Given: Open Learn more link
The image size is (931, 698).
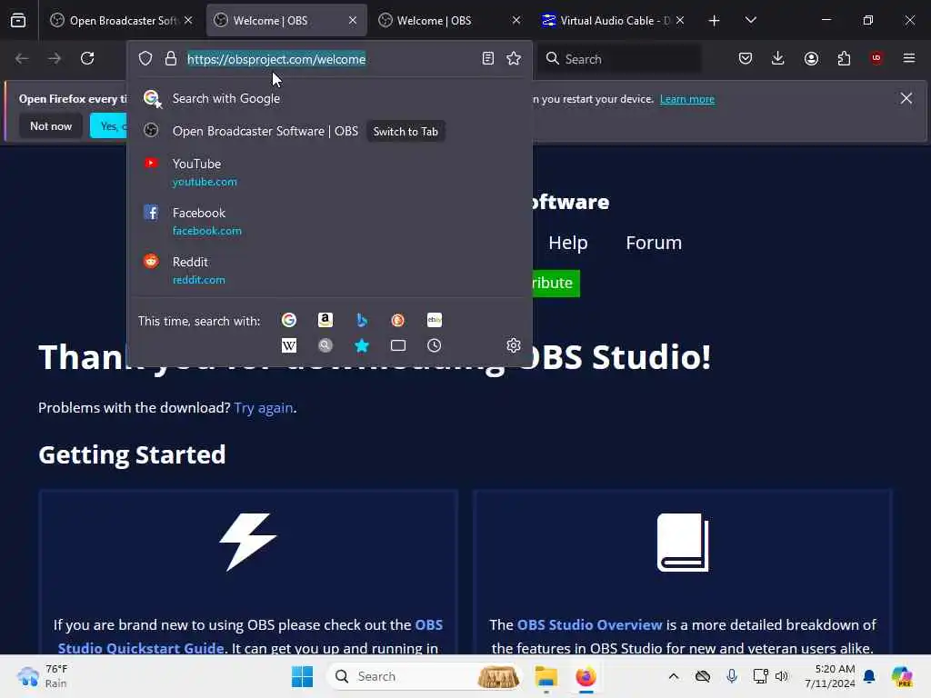Looking at the screenshot, I should tap(687, 99).
